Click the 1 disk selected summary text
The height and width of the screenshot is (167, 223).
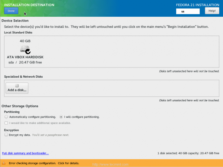click(188, 153)
